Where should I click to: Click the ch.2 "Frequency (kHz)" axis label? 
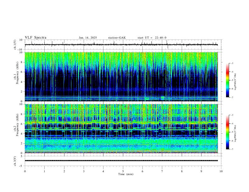[x=17, y=125]
